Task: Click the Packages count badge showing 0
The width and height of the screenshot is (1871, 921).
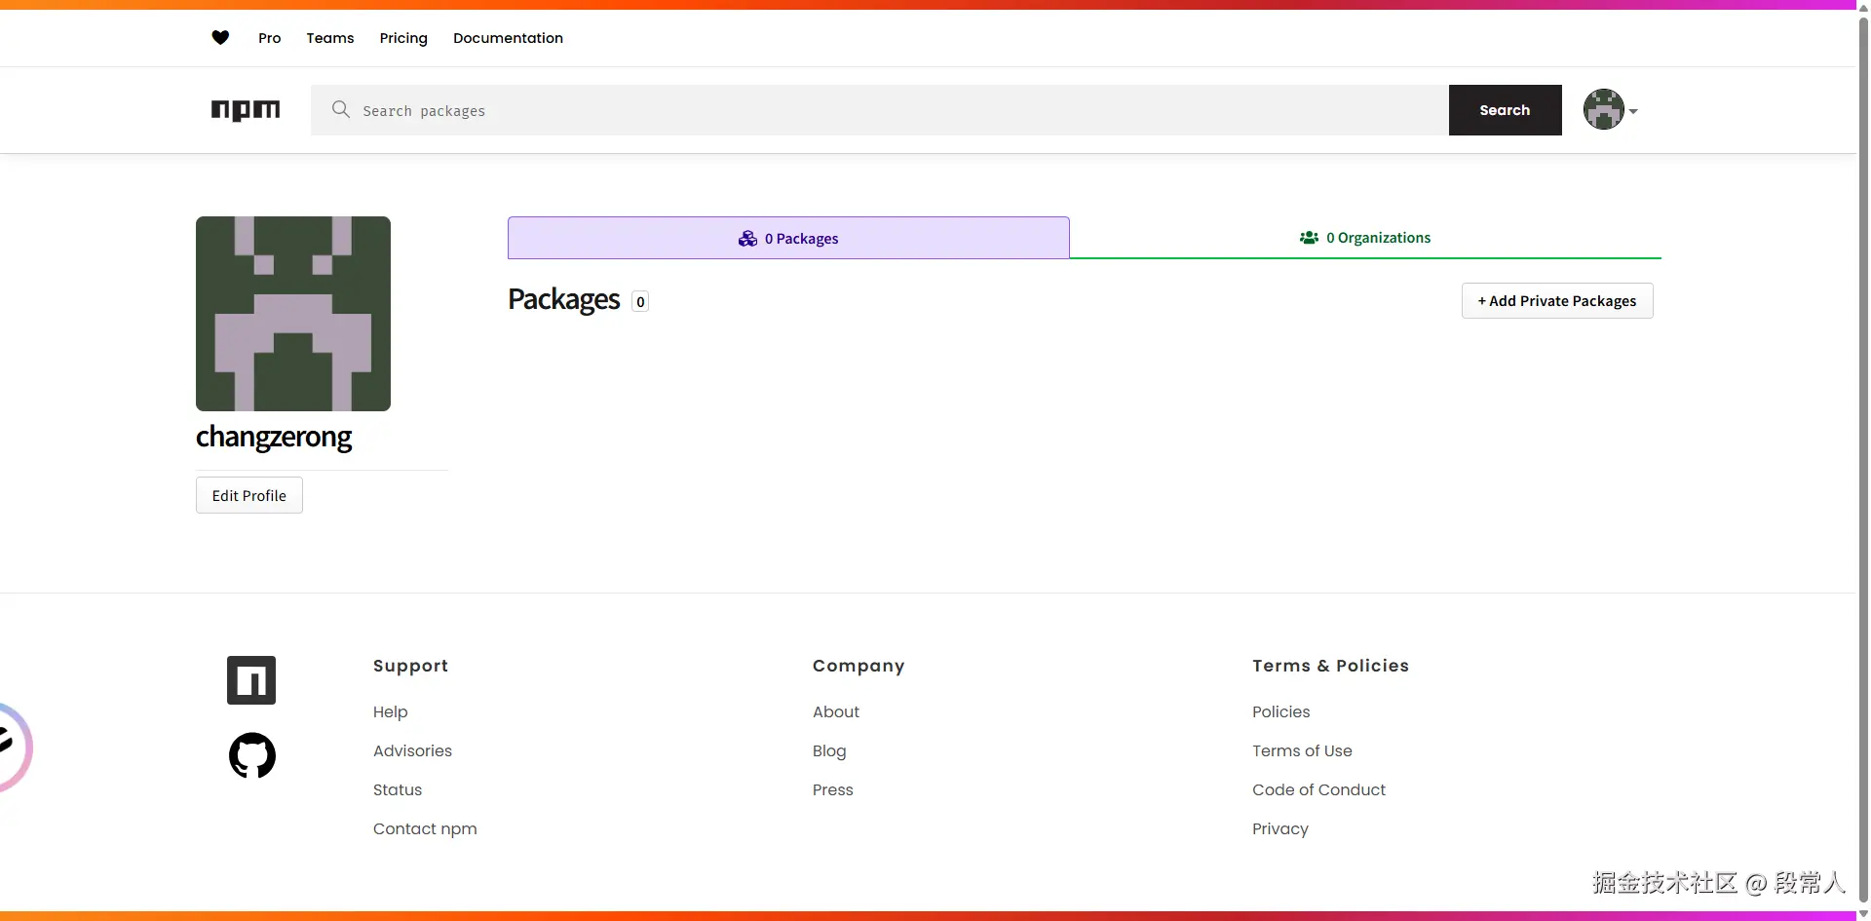Action: [x=640, y=302]
